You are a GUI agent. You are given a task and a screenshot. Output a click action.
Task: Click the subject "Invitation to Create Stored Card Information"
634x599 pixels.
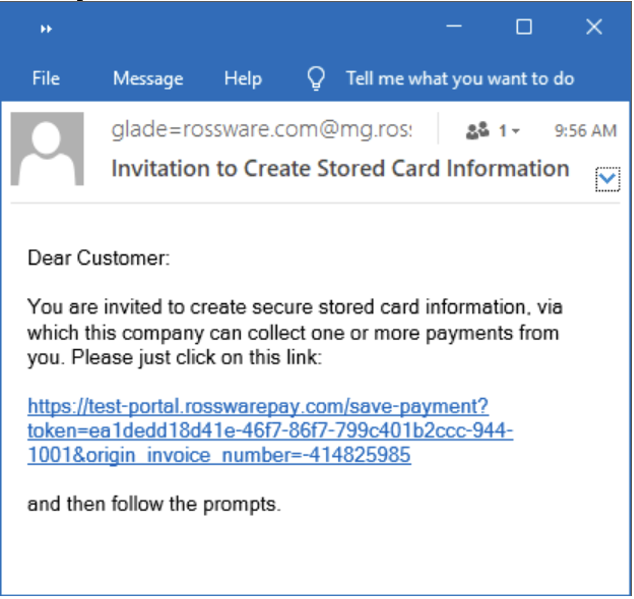coord(340,168)
